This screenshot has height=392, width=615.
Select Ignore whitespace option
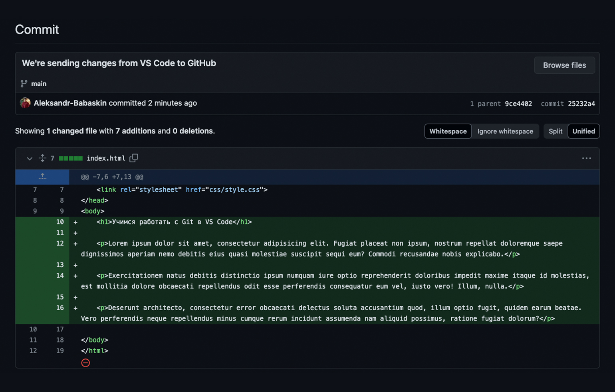(505, 131)
